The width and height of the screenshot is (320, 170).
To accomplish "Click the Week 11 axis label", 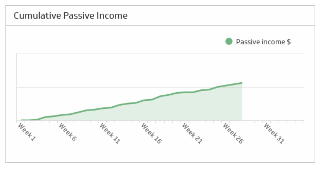I will point(110,133).
